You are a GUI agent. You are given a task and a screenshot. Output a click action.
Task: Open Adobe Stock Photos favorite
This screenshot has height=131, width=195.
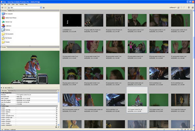(x=9, y=18)
